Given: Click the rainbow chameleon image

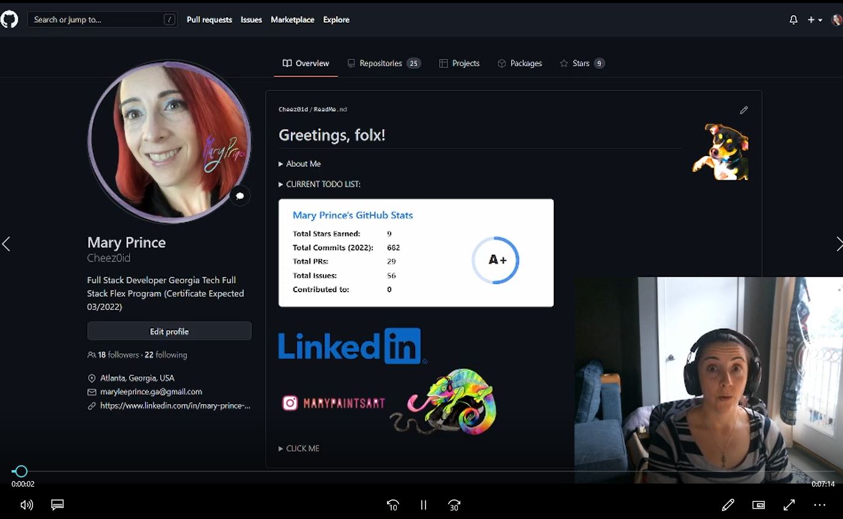Looking at the screenshot, I should pos(443,401).
